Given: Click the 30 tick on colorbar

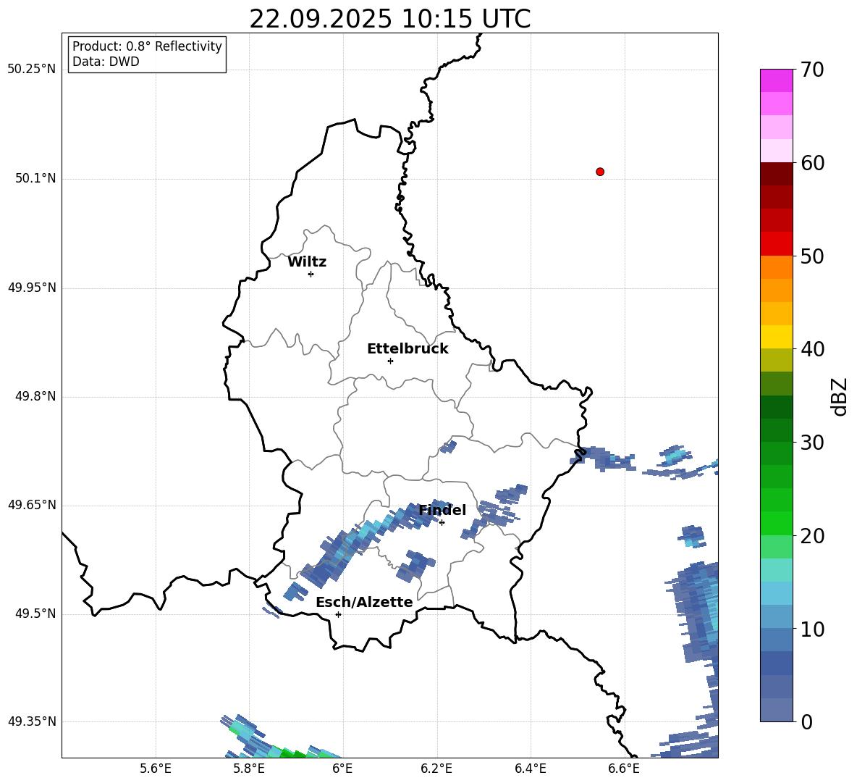Looking at the screenshot, I should click(x=812, y=443).
